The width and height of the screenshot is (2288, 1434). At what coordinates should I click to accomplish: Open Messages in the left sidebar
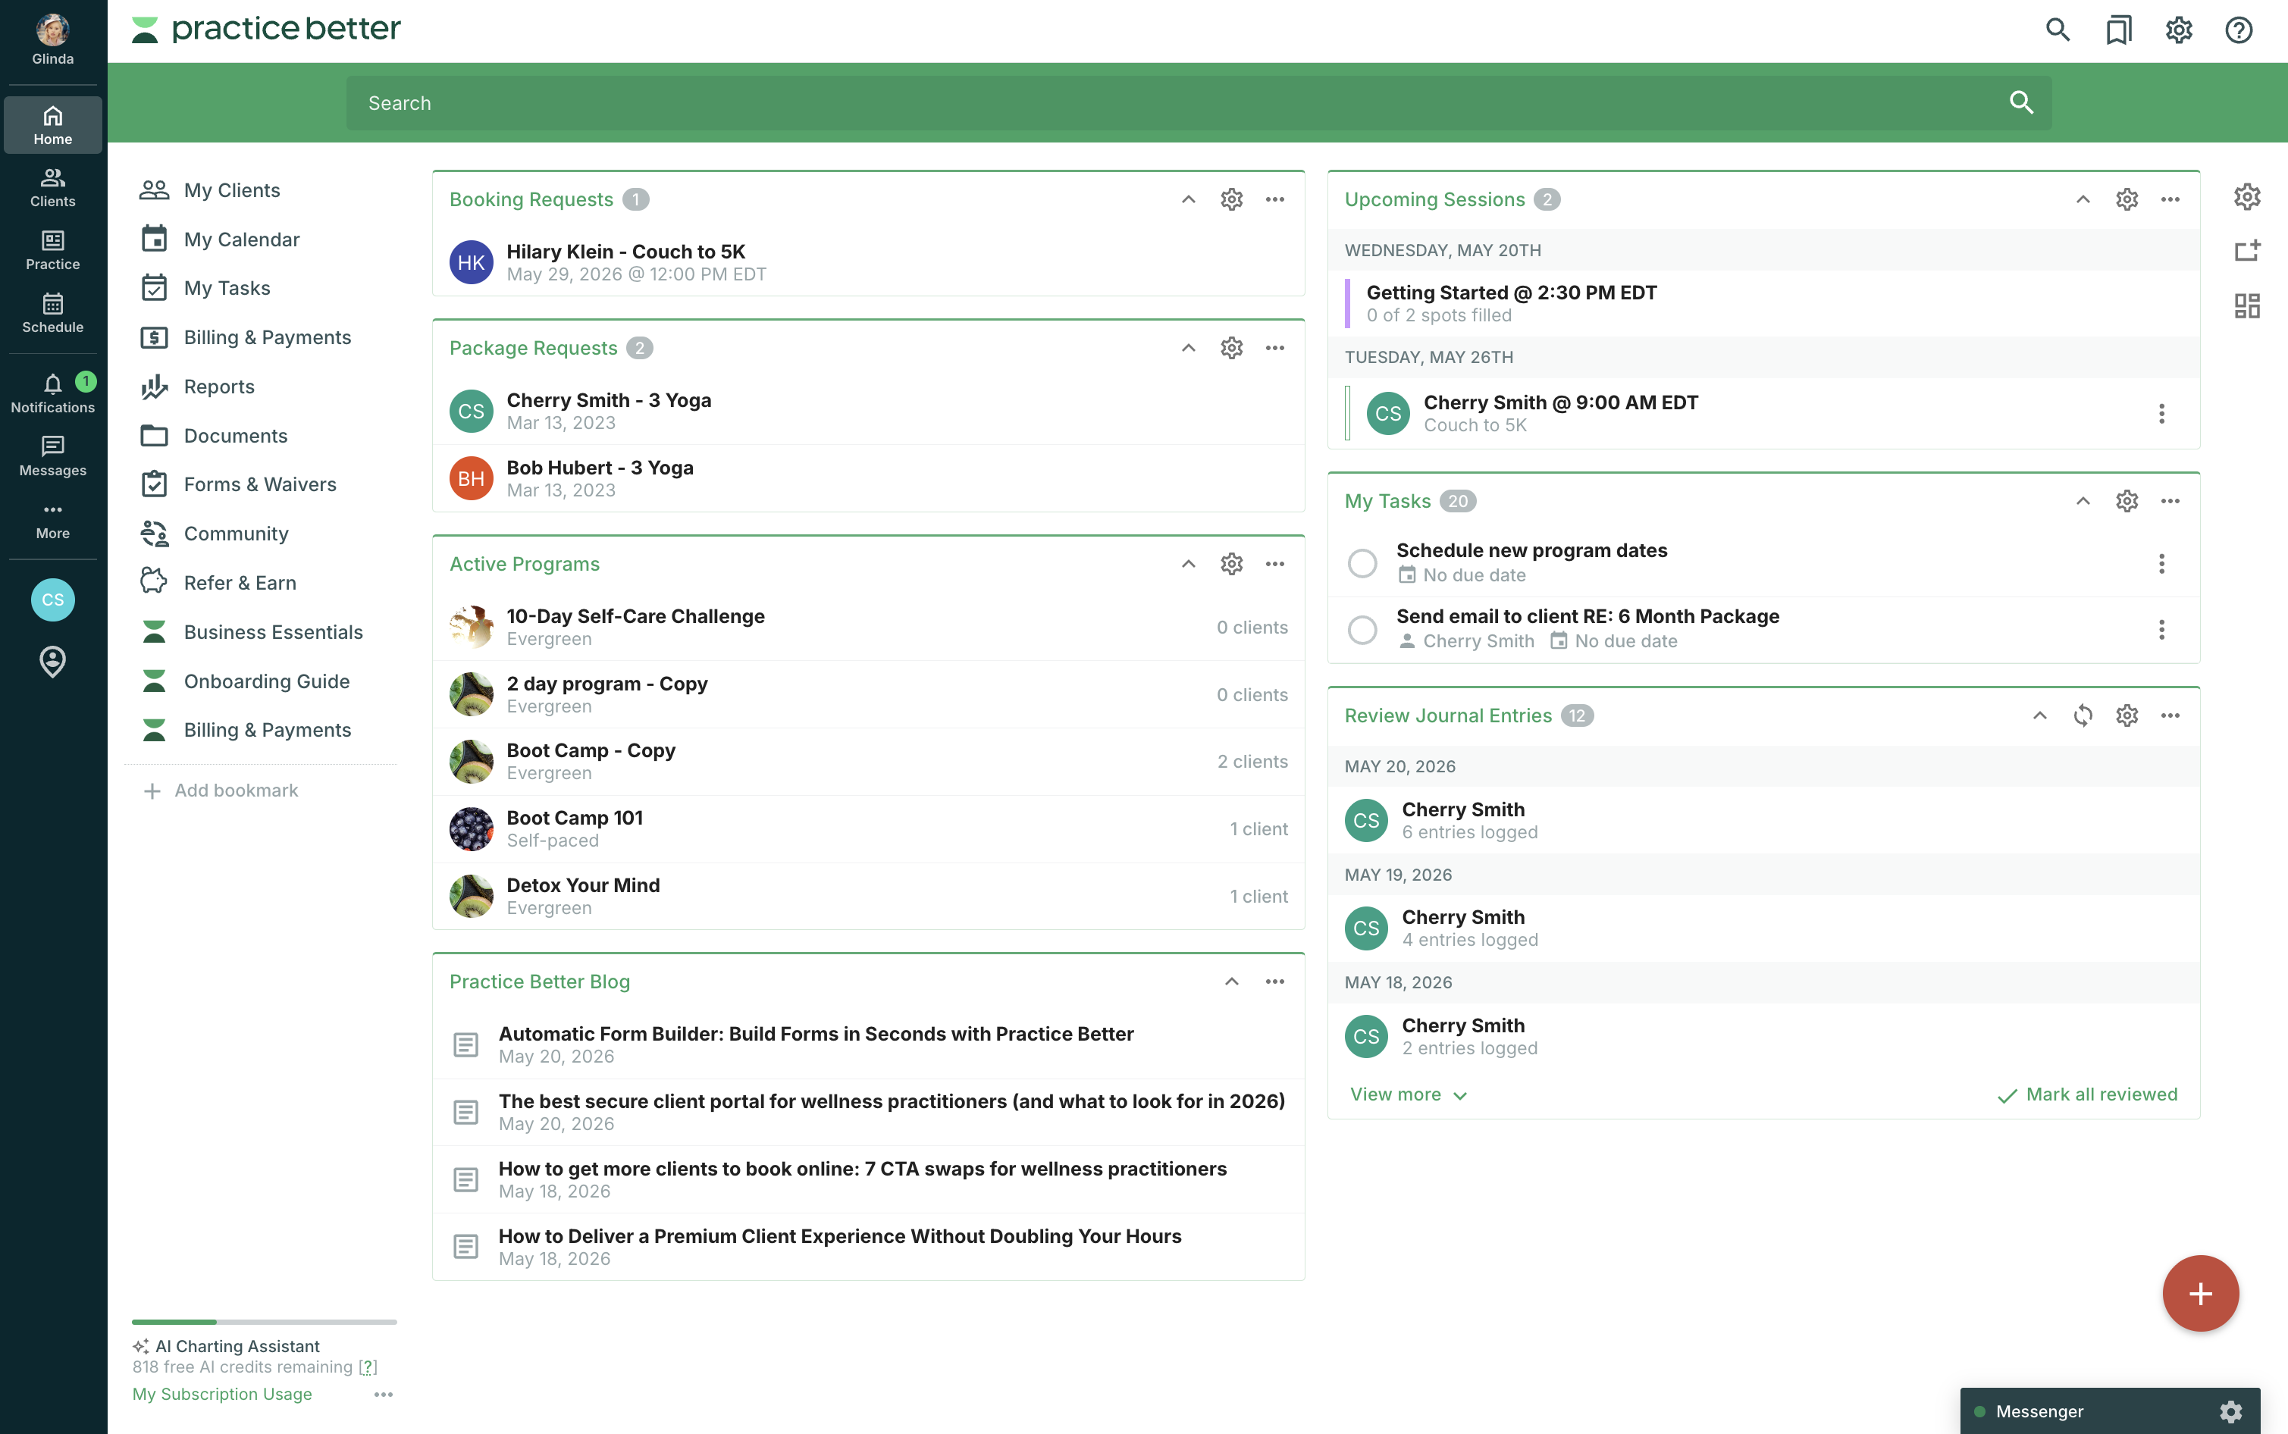coord(53,456)
